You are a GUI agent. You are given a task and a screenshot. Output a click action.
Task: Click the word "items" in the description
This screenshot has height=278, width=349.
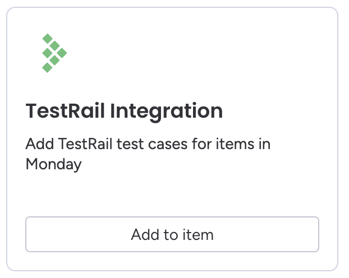[235, 143]
